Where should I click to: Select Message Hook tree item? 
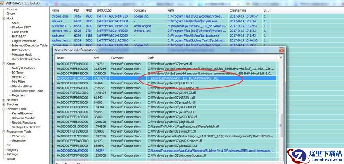click(22, 55)
